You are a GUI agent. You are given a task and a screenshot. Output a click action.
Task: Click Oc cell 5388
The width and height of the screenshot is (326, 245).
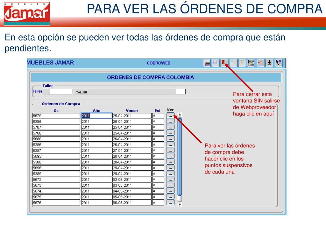56,162
